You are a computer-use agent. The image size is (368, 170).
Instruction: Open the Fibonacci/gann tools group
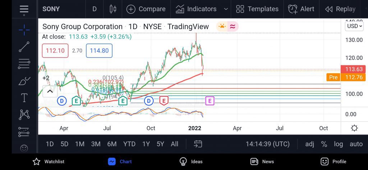(x=24, y=64)
